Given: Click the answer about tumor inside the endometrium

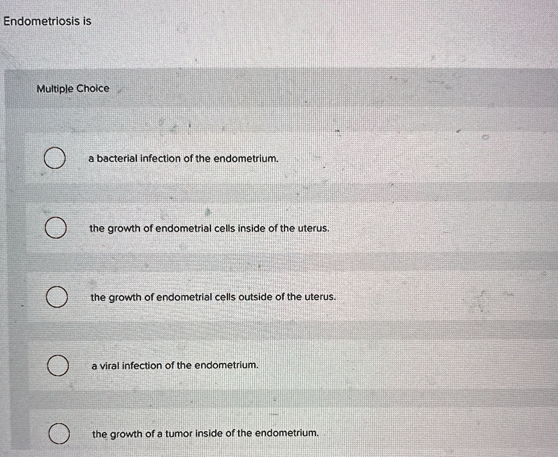Looking at the screenshot, I should pos(205,434).
